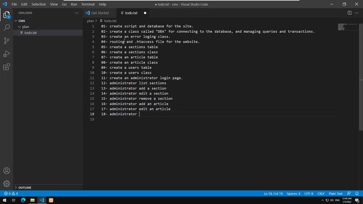Open the Manage gear icon
The image size is (363, 204).
click(x=6, y=184)
